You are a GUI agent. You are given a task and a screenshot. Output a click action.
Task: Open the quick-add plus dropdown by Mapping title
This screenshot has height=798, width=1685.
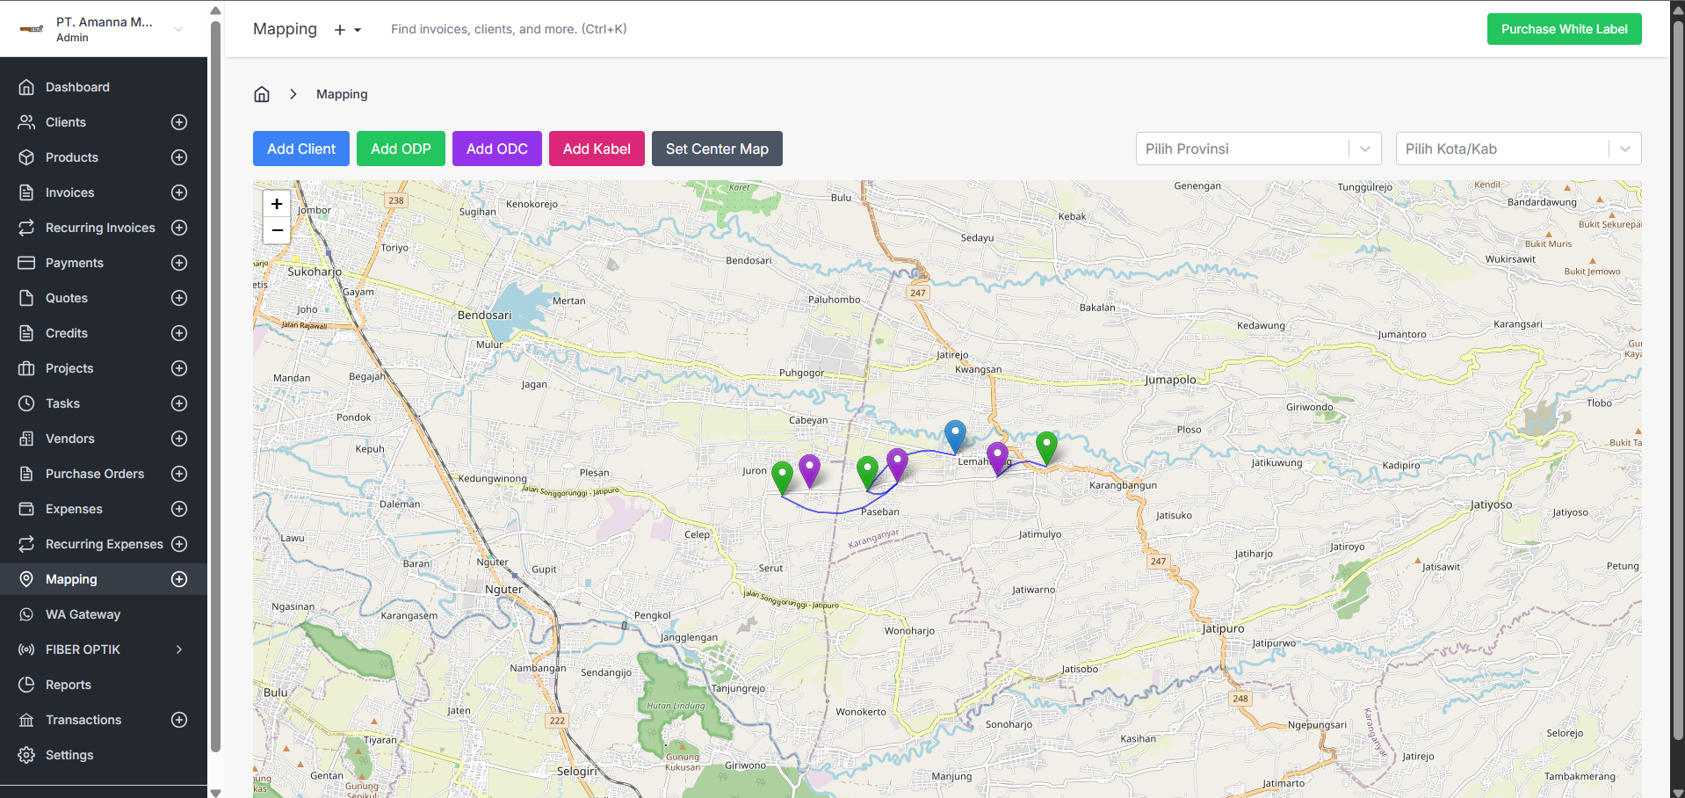click(347, 30)
